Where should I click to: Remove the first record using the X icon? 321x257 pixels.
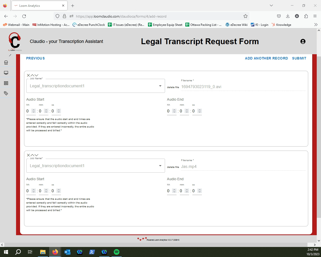(28, 75)
